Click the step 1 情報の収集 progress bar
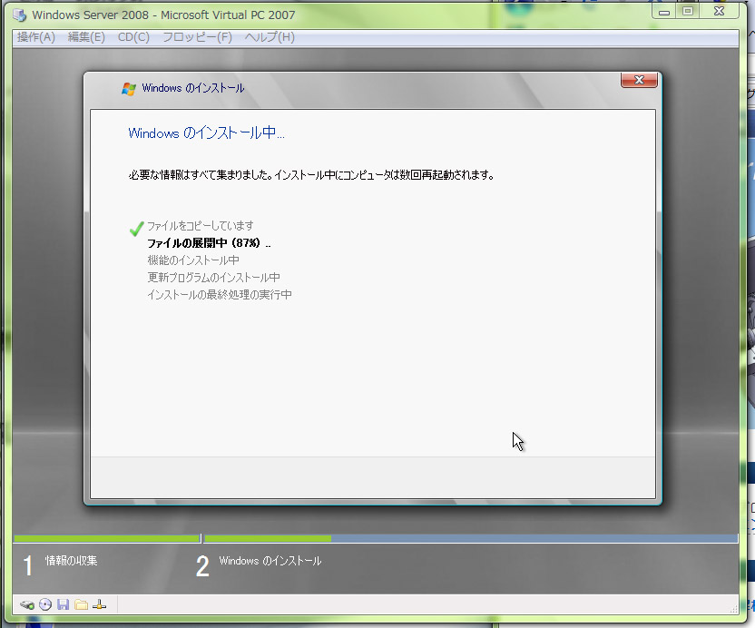The image size is (755, 628). point(107,538)
